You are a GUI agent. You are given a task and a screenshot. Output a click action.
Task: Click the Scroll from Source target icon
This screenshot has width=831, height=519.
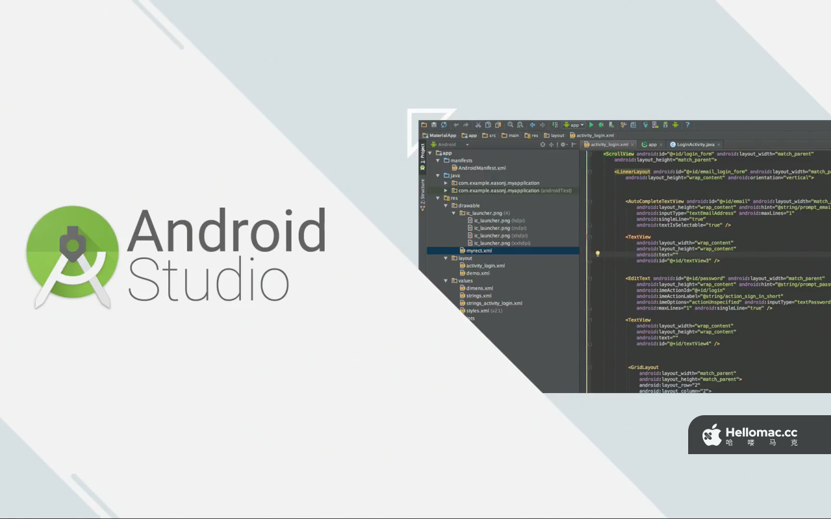tap(543, 145)
